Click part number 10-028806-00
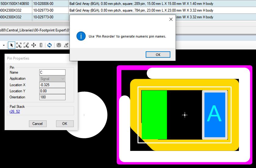This screenshot has height=168, width=256. click(43, 4)
